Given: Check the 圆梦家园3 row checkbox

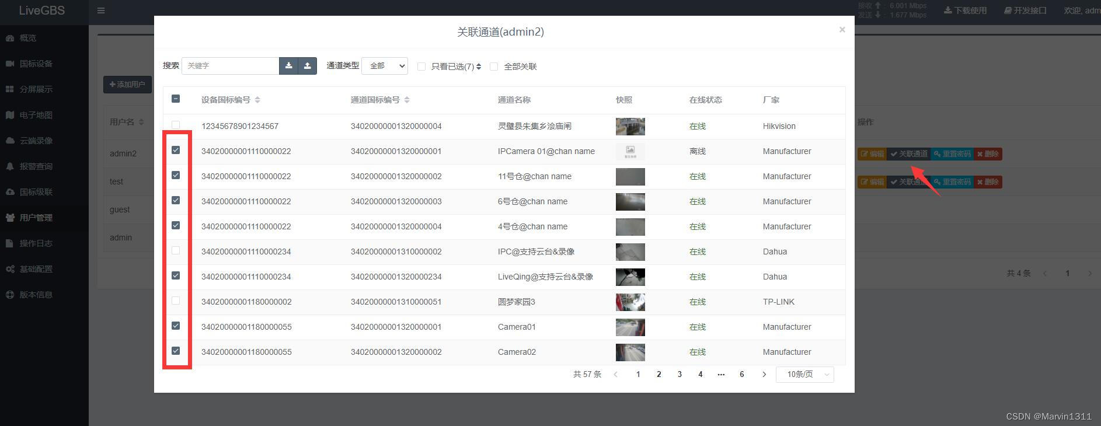Looking at the screenshot, I should [176, 301].
